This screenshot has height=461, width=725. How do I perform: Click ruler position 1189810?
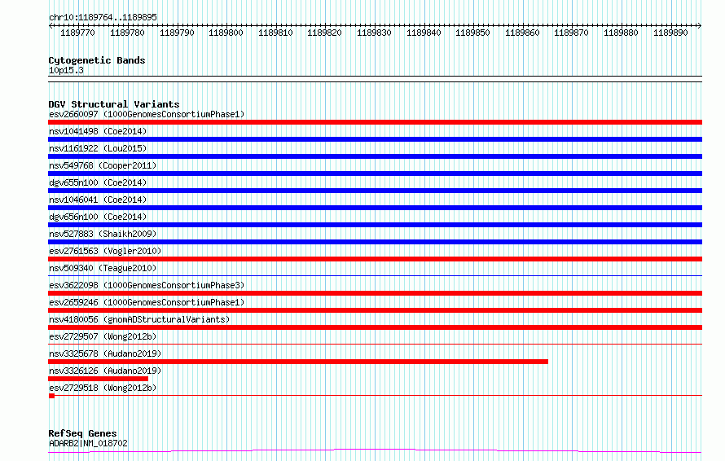275,33
